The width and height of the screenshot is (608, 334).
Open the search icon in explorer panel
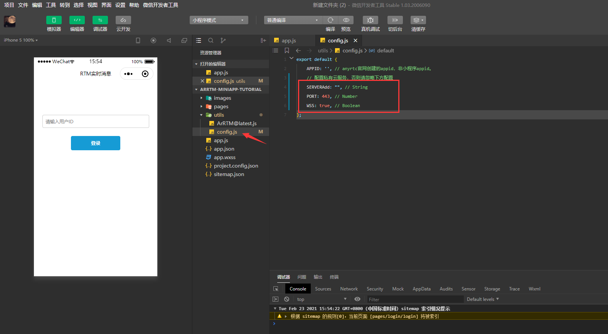[211, 40]
